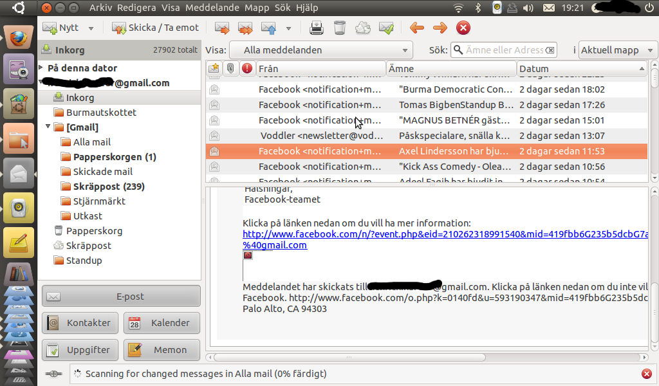Screen dimensions: 659x386
Task: Switch to E-post view
Action: click(x=121, y=297)
